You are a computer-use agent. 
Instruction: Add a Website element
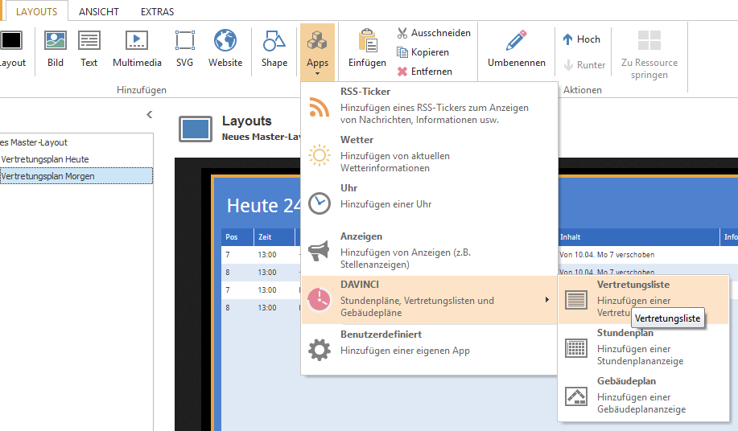(225, 49)
